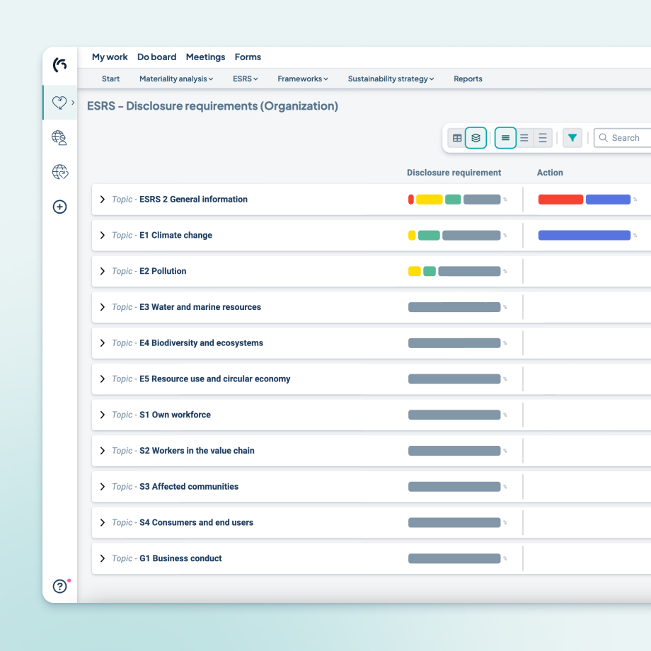Click the Action column header
The width and height of the screenshot is (651, 651).
point(550,173)
